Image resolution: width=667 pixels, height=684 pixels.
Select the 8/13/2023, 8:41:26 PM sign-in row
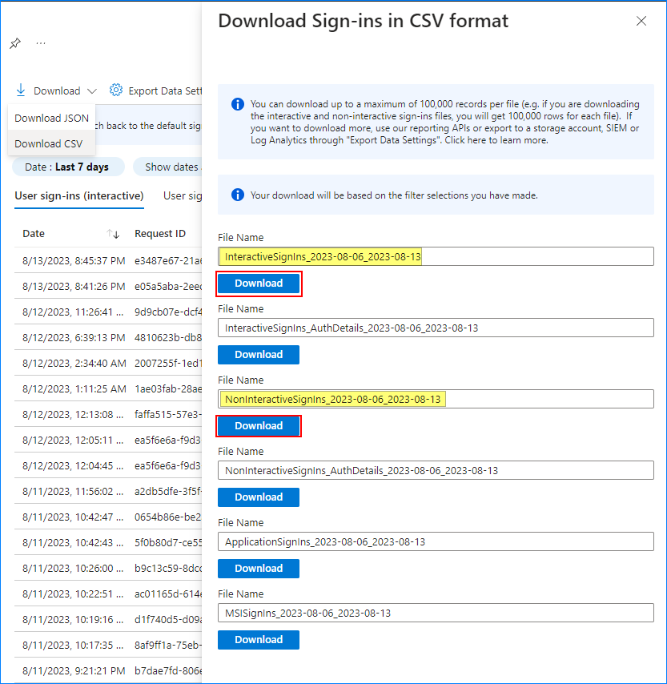(x=108, y=286)
